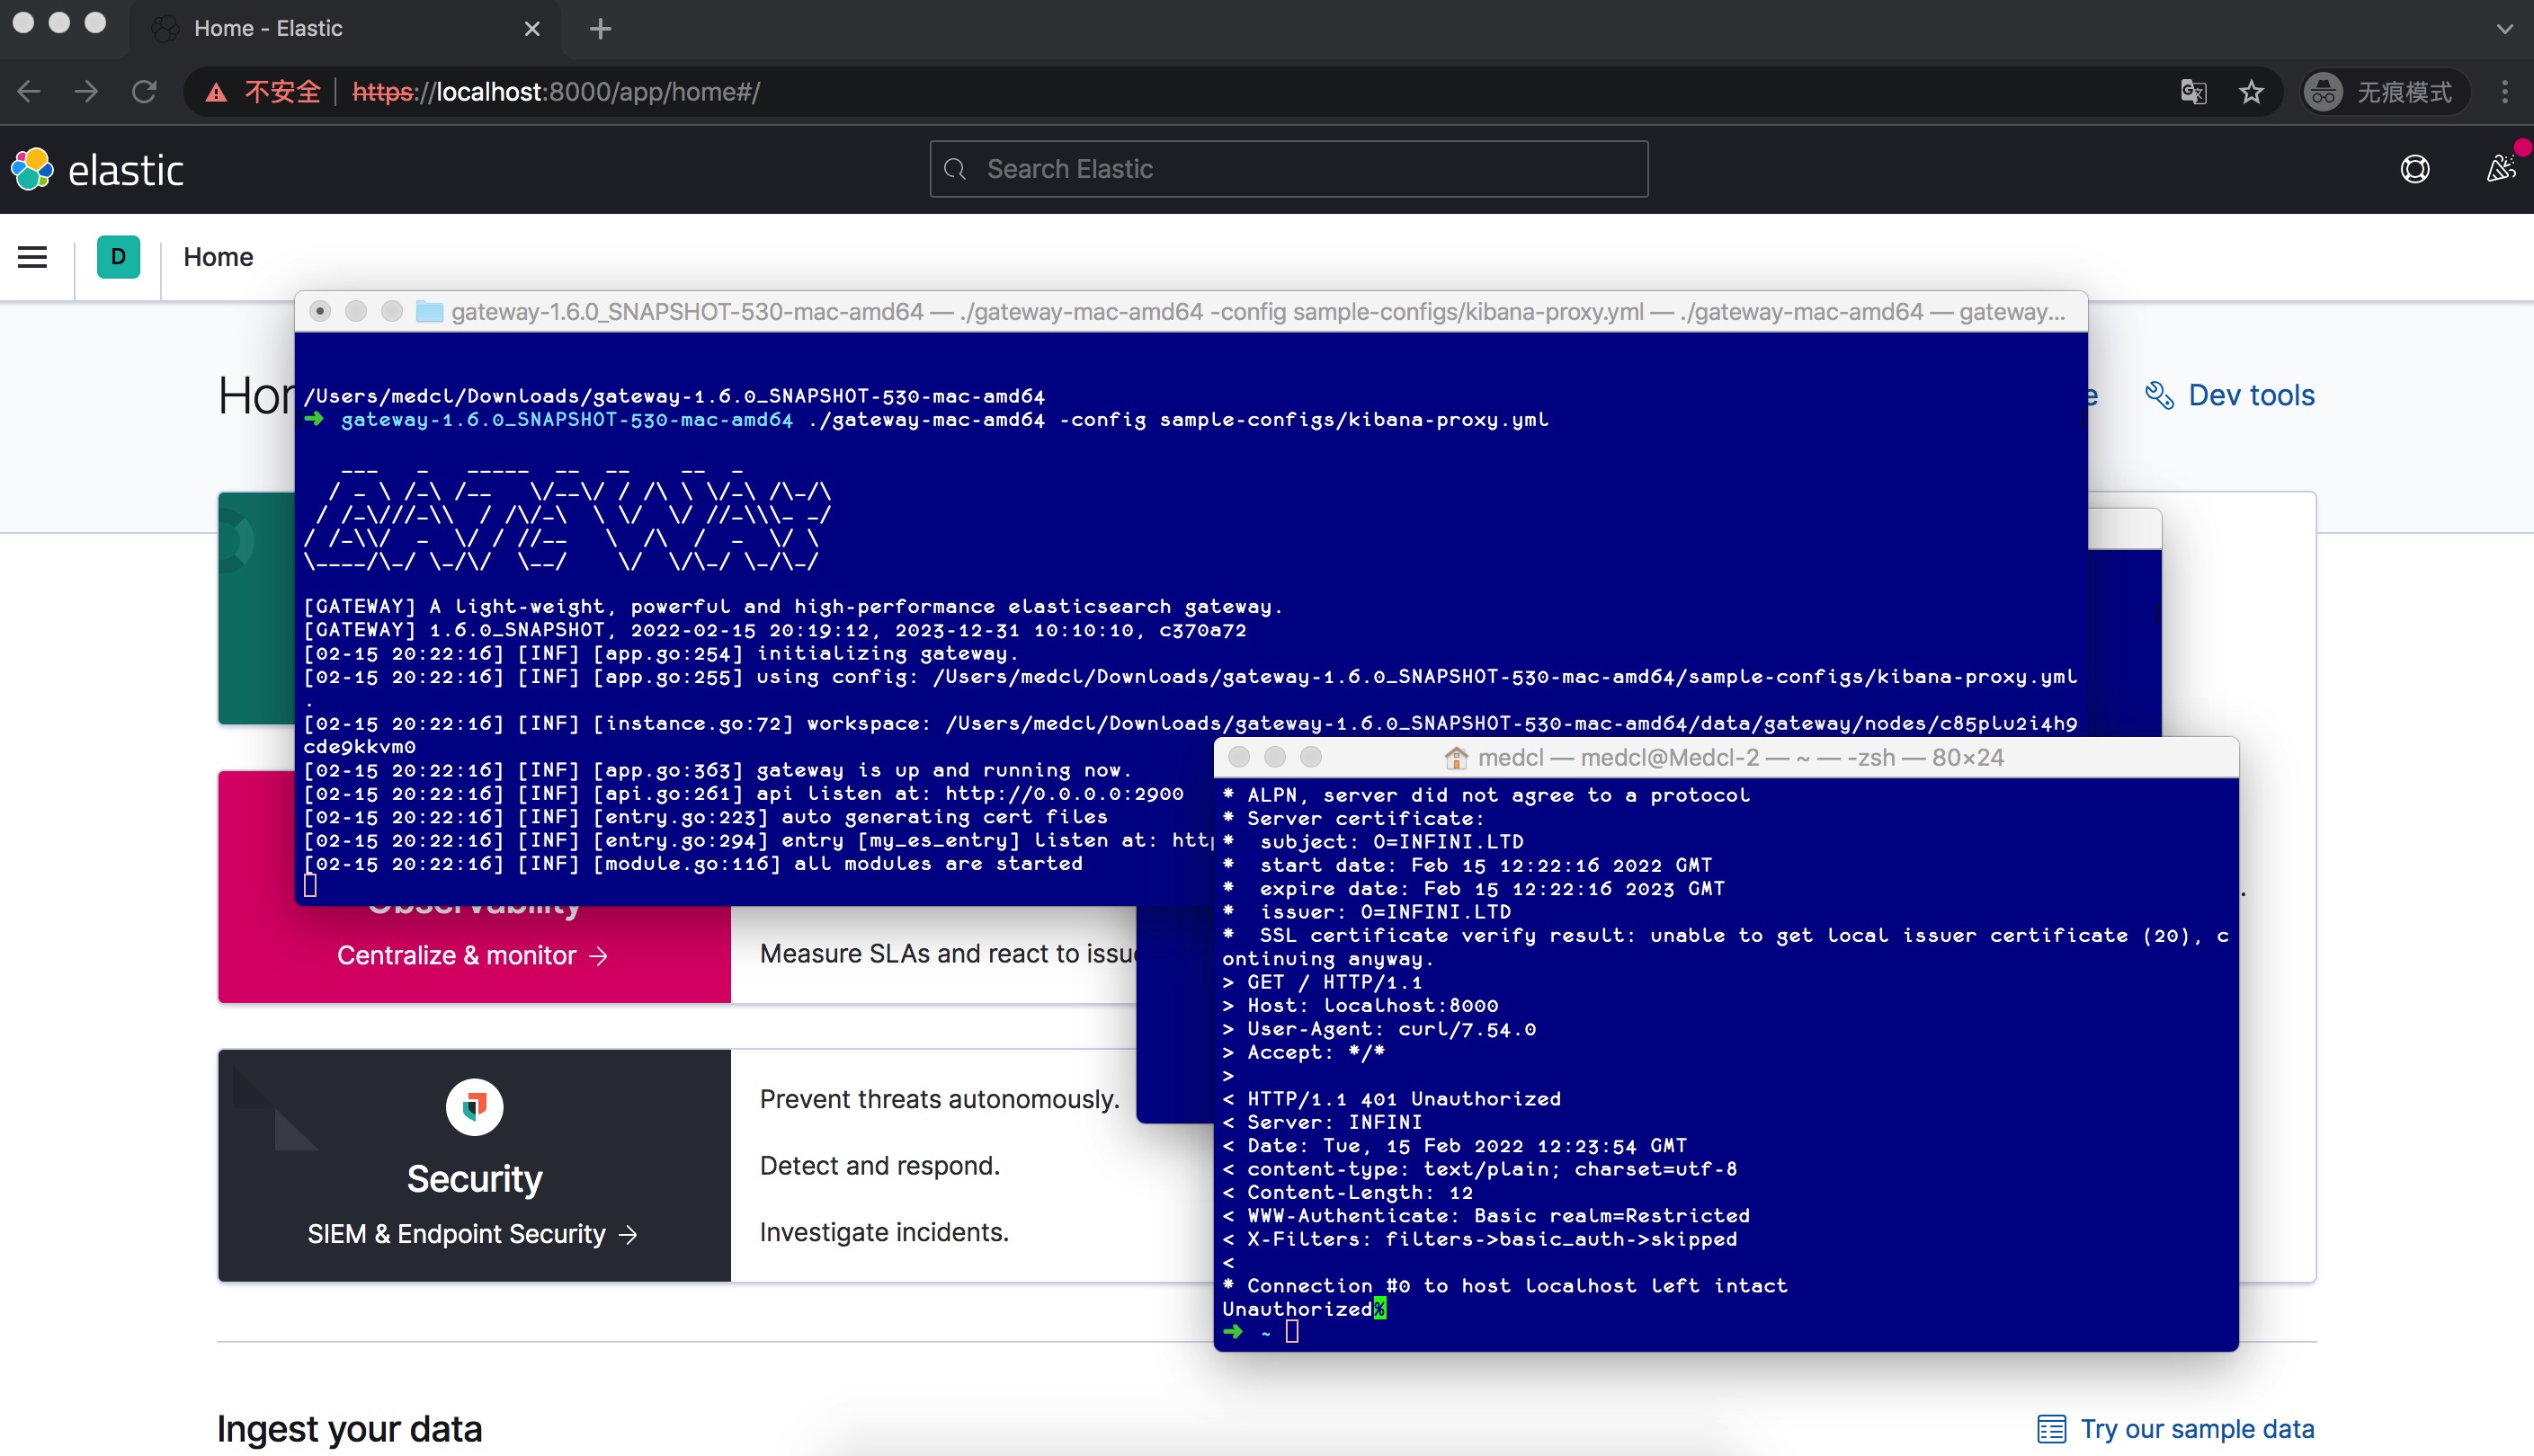Screen dimensions: 2534x1456
Task: Bookmark this page with the star icon
Action: point(2251,92)
